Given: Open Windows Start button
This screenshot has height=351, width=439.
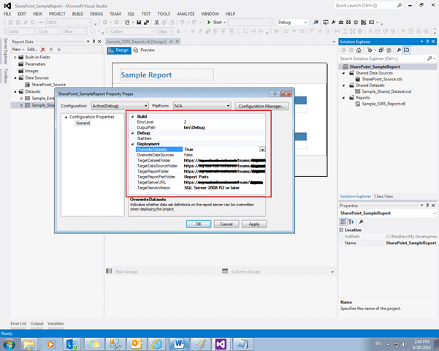Looking at the screenshot, I should point(9,344).
